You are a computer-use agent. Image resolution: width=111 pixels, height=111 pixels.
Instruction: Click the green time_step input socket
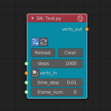pyautogui.click(x=27, y=83)
